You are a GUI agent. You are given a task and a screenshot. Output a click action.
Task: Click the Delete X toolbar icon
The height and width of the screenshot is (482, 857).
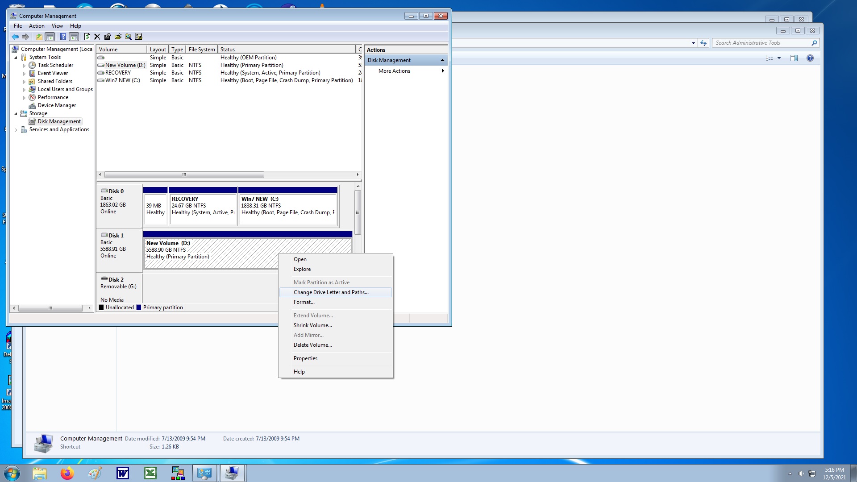(97, 37)
